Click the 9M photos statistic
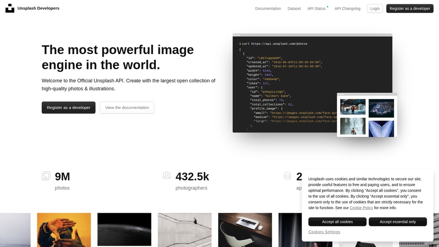 62,181
